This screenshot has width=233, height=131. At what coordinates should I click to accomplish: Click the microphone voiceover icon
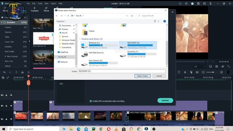[x=185, y=72]
